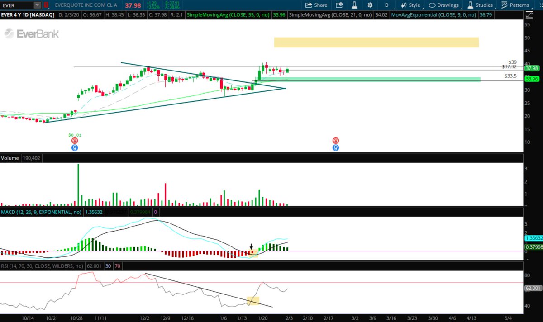This screenshot has height=322, width=543.
Task: Click the October earnings phone icon
Action: pos(75,141)
